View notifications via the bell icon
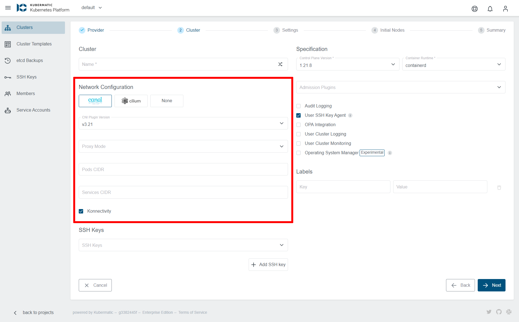 pyautogui.click(x=490, y=9)
